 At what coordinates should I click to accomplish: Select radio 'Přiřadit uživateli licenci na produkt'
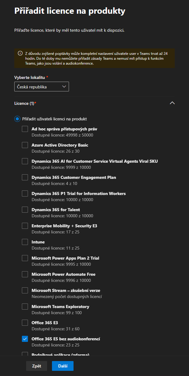coord(17,119)
